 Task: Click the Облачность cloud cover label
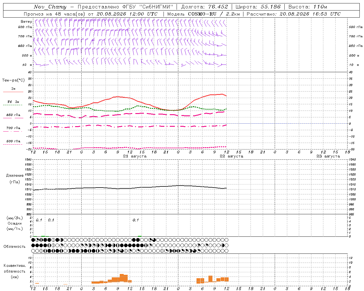point(15,246)
